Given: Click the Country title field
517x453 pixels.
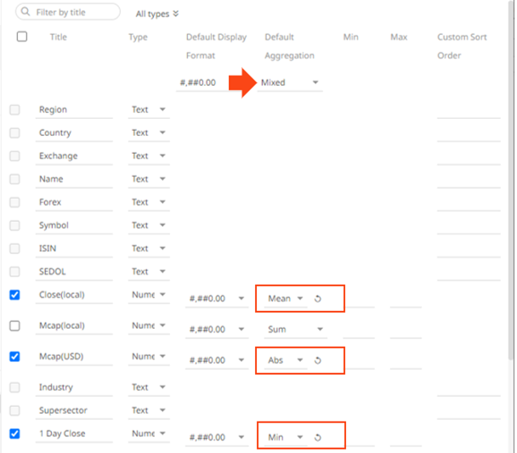Looking at the screenshot, I should (75, 133).
